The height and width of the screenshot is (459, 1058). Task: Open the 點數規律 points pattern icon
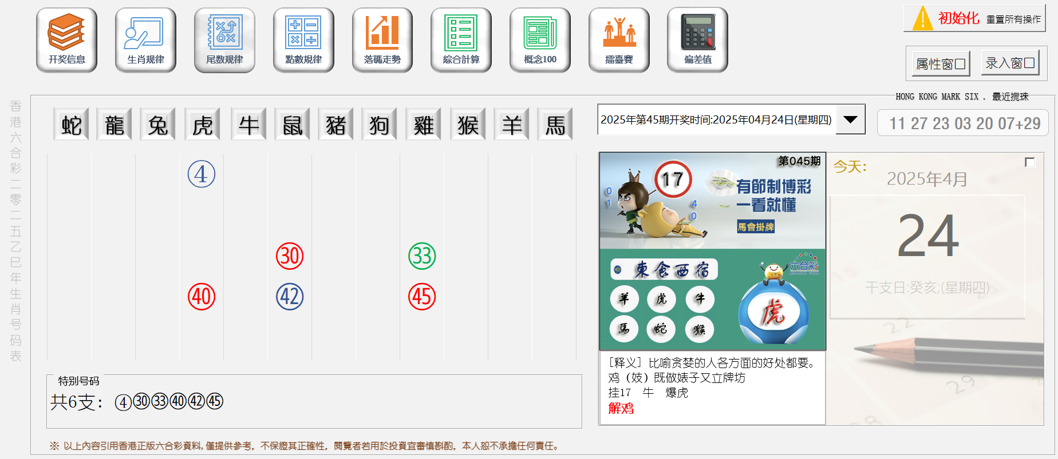pyautogui.click(x=303, y=39)
